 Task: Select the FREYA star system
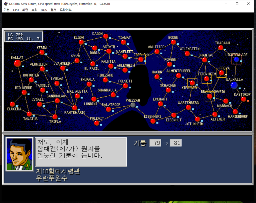pos(221,73)
